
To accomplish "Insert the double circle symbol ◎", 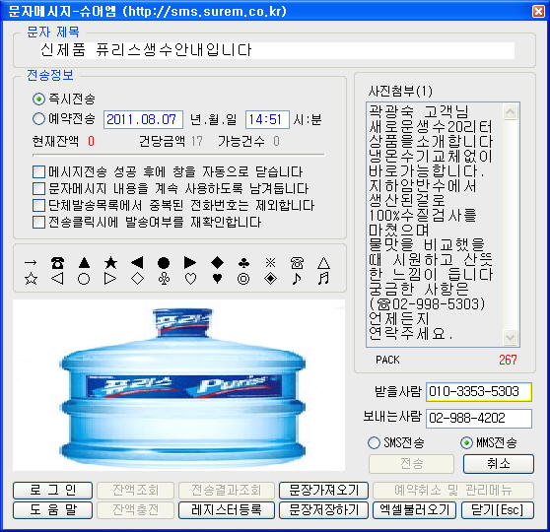I will click(243, 279).
